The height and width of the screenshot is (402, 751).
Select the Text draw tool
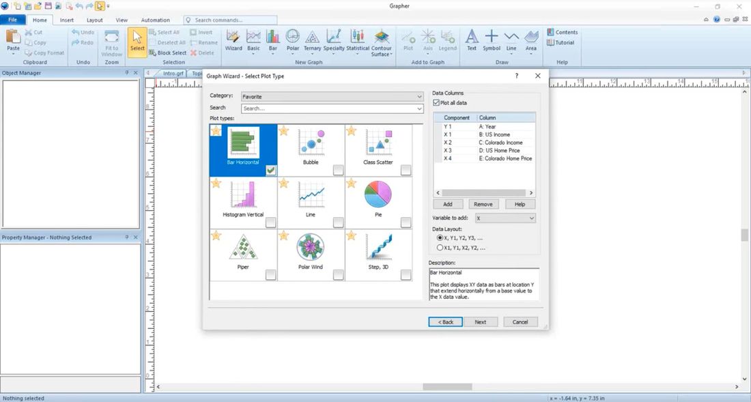tap(472, 40)
